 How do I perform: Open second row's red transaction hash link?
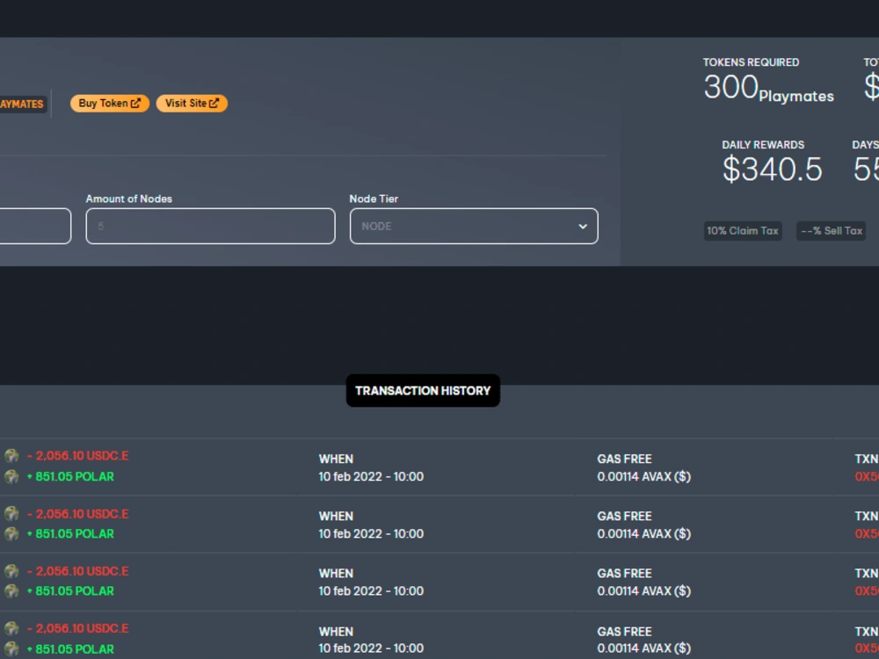pos(867,533)
